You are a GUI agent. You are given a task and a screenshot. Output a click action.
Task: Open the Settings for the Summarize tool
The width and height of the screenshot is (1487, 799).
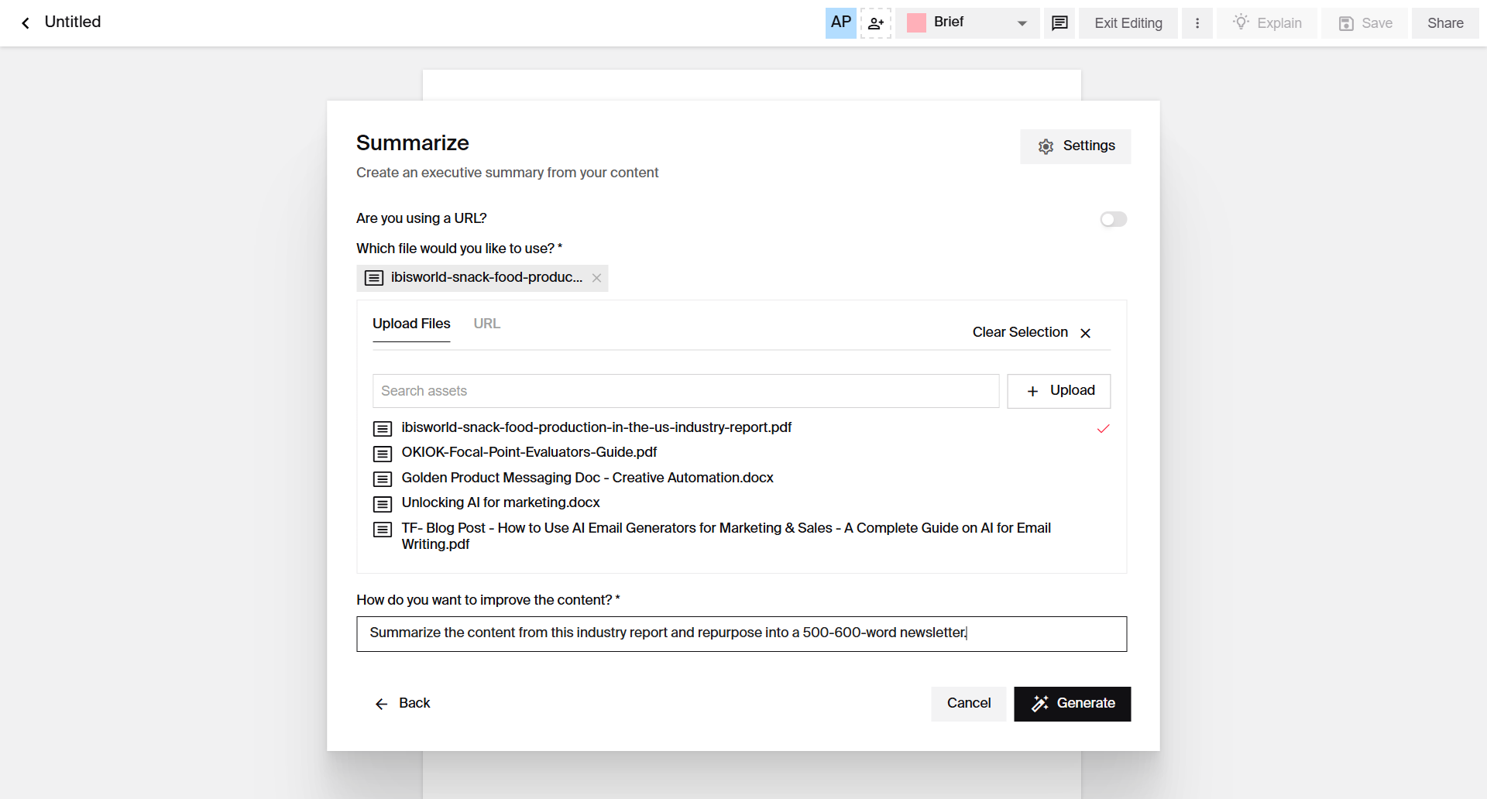pos(1075,146)
